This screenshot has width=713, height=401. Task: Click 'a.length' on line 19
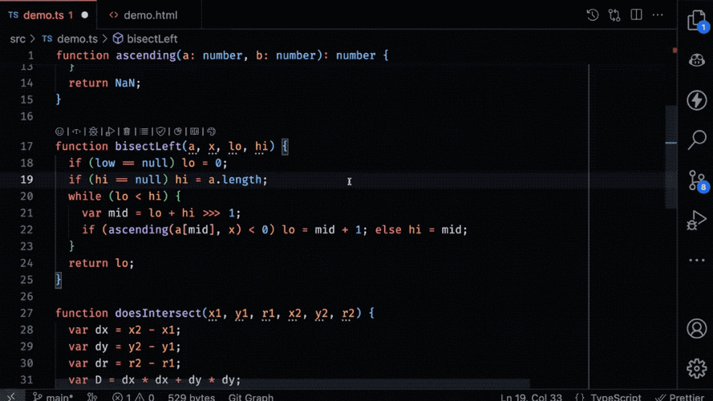tap(235, 180)
